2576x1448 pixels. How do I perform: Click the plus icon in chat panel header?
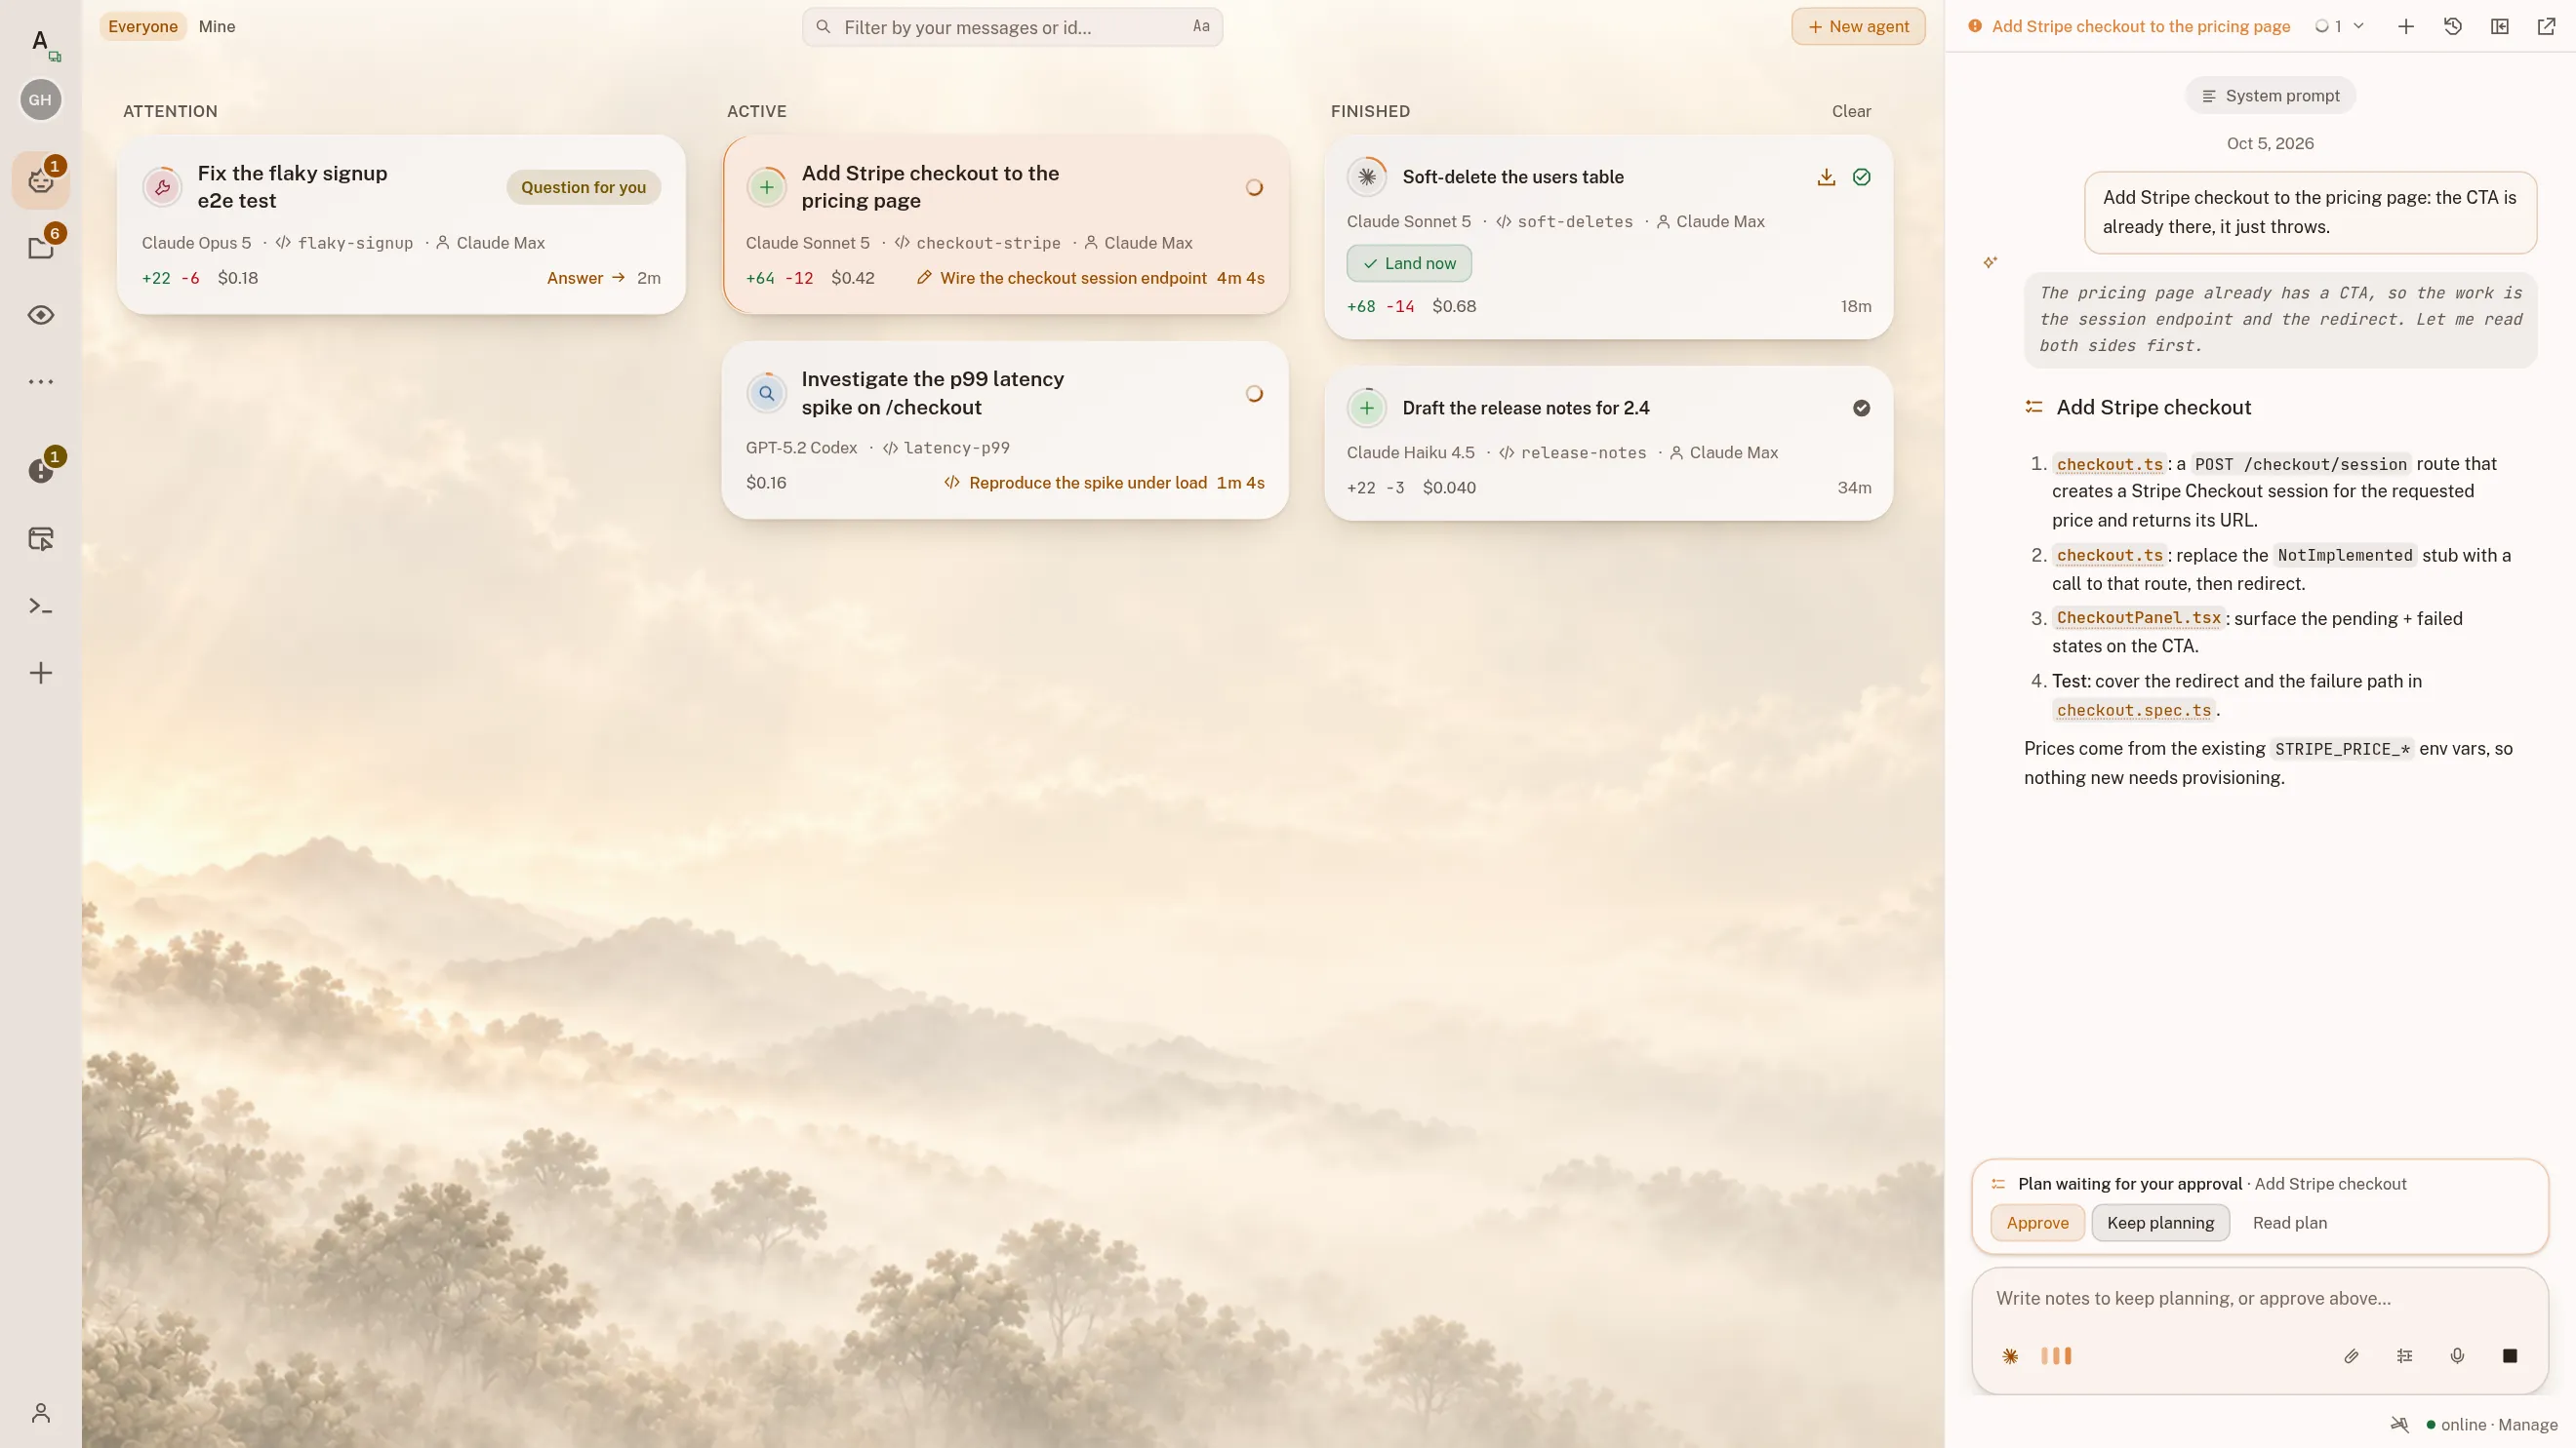pos(2406,27)
